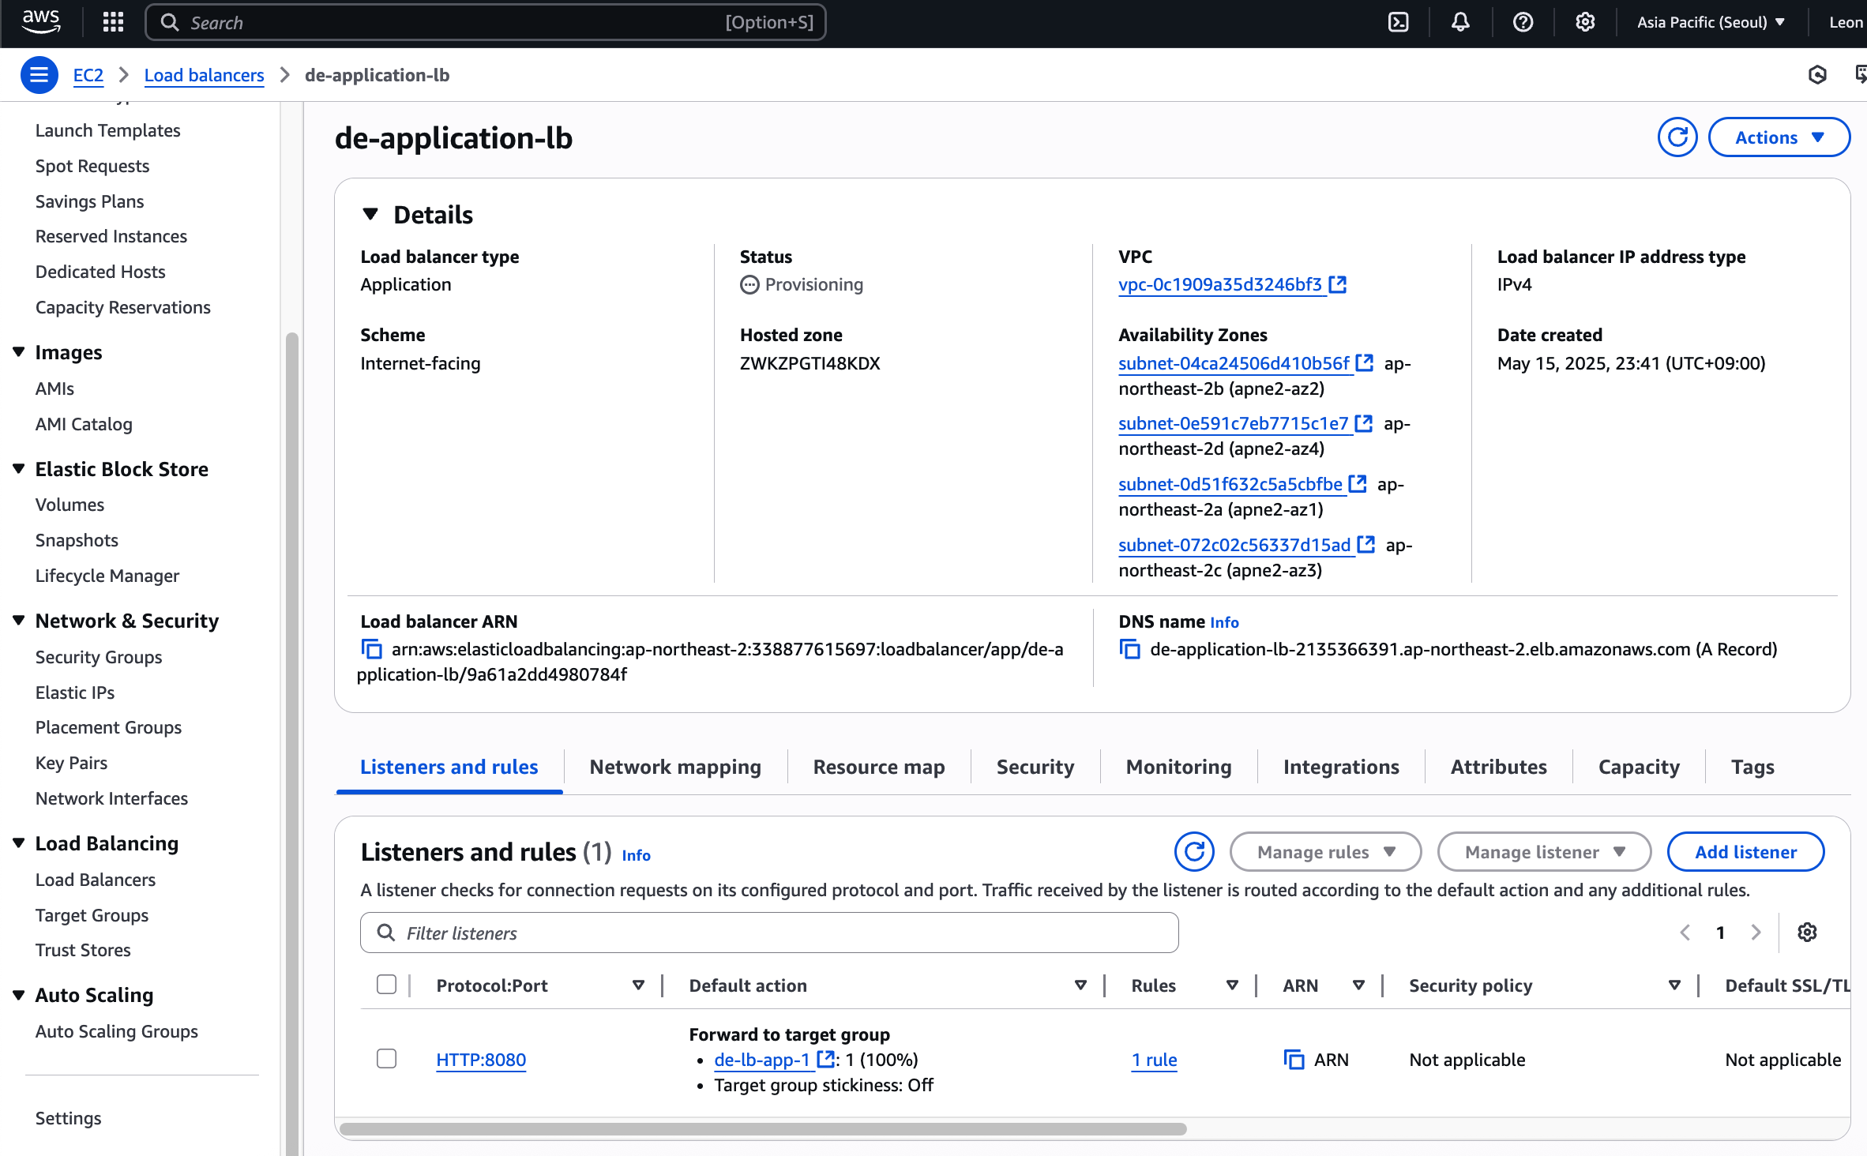Viewport: 1867px width, 1156px height.
Task: Select the HTTP:8080 listener checkbox
Action: pyautogui.click(x=386, y=1059)
